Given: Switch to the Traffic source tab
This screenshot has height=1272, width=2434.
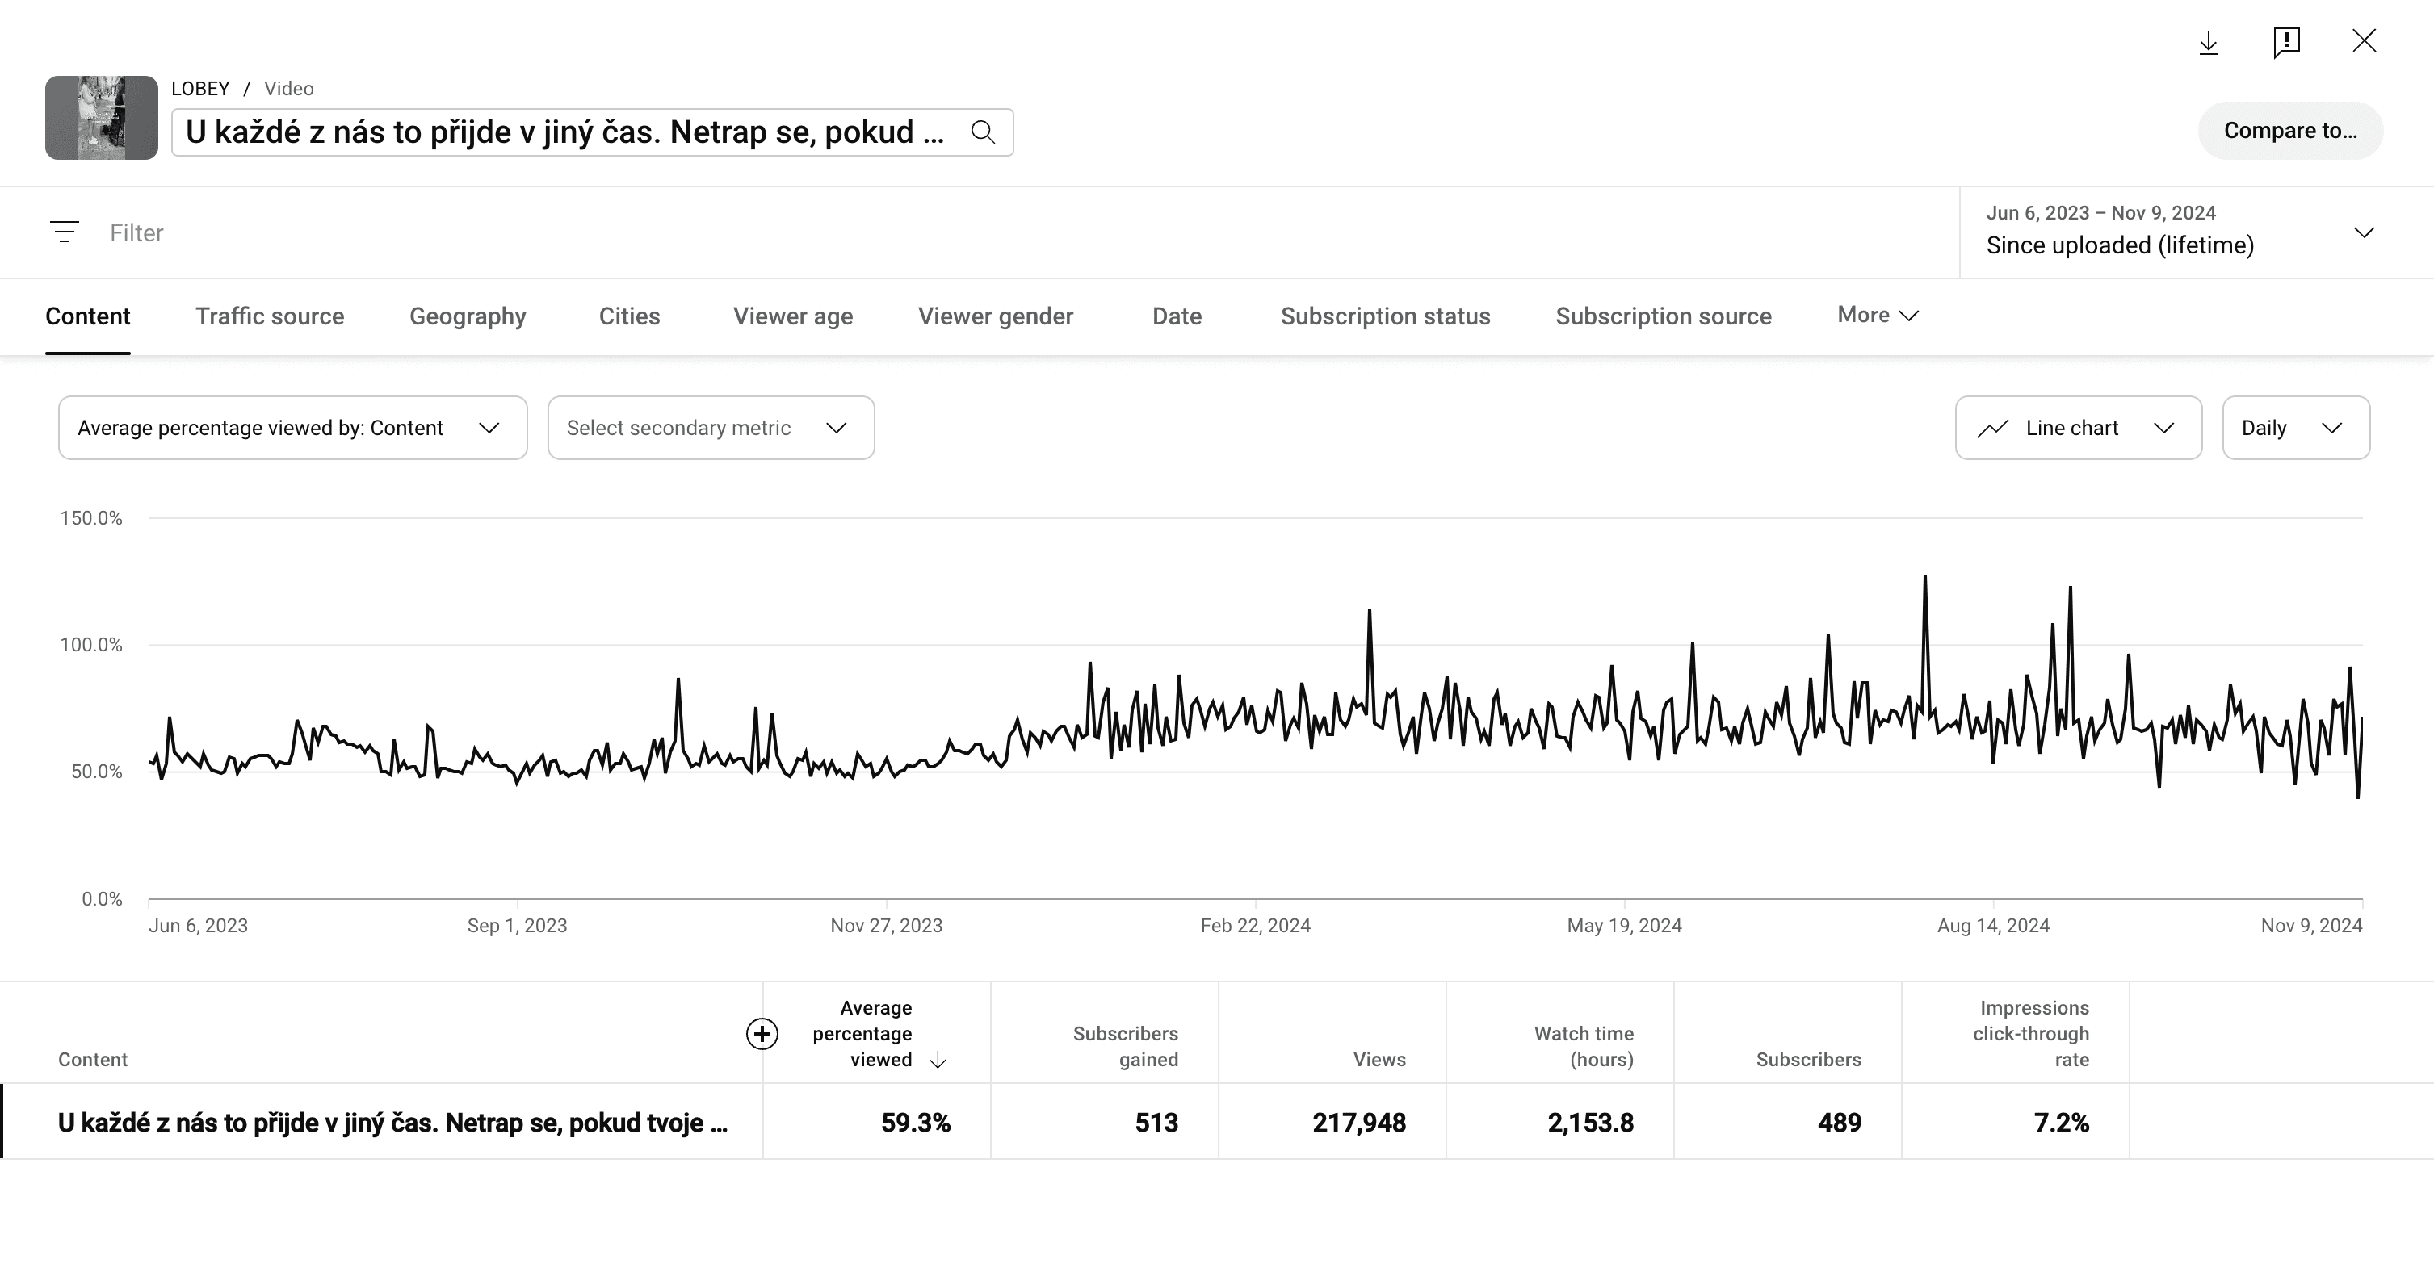Looking at the screenshot, I should pos(269,316).
